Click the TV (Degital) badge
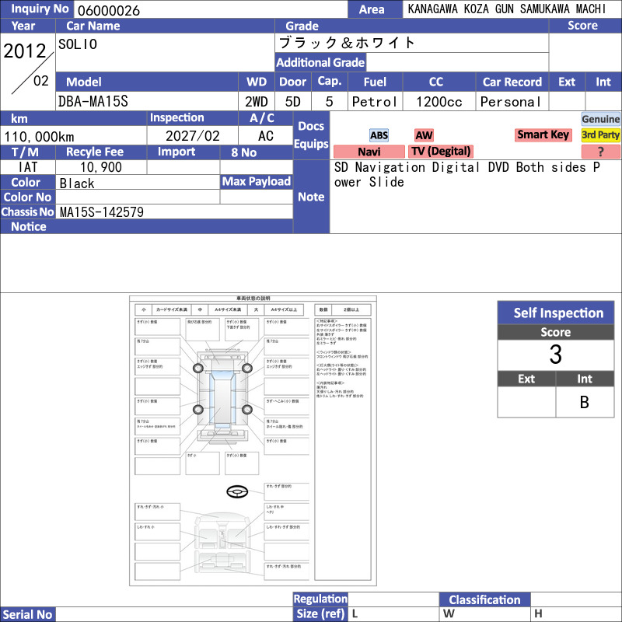The width and height of the screenshot is (622, 622). click(441, 152)
